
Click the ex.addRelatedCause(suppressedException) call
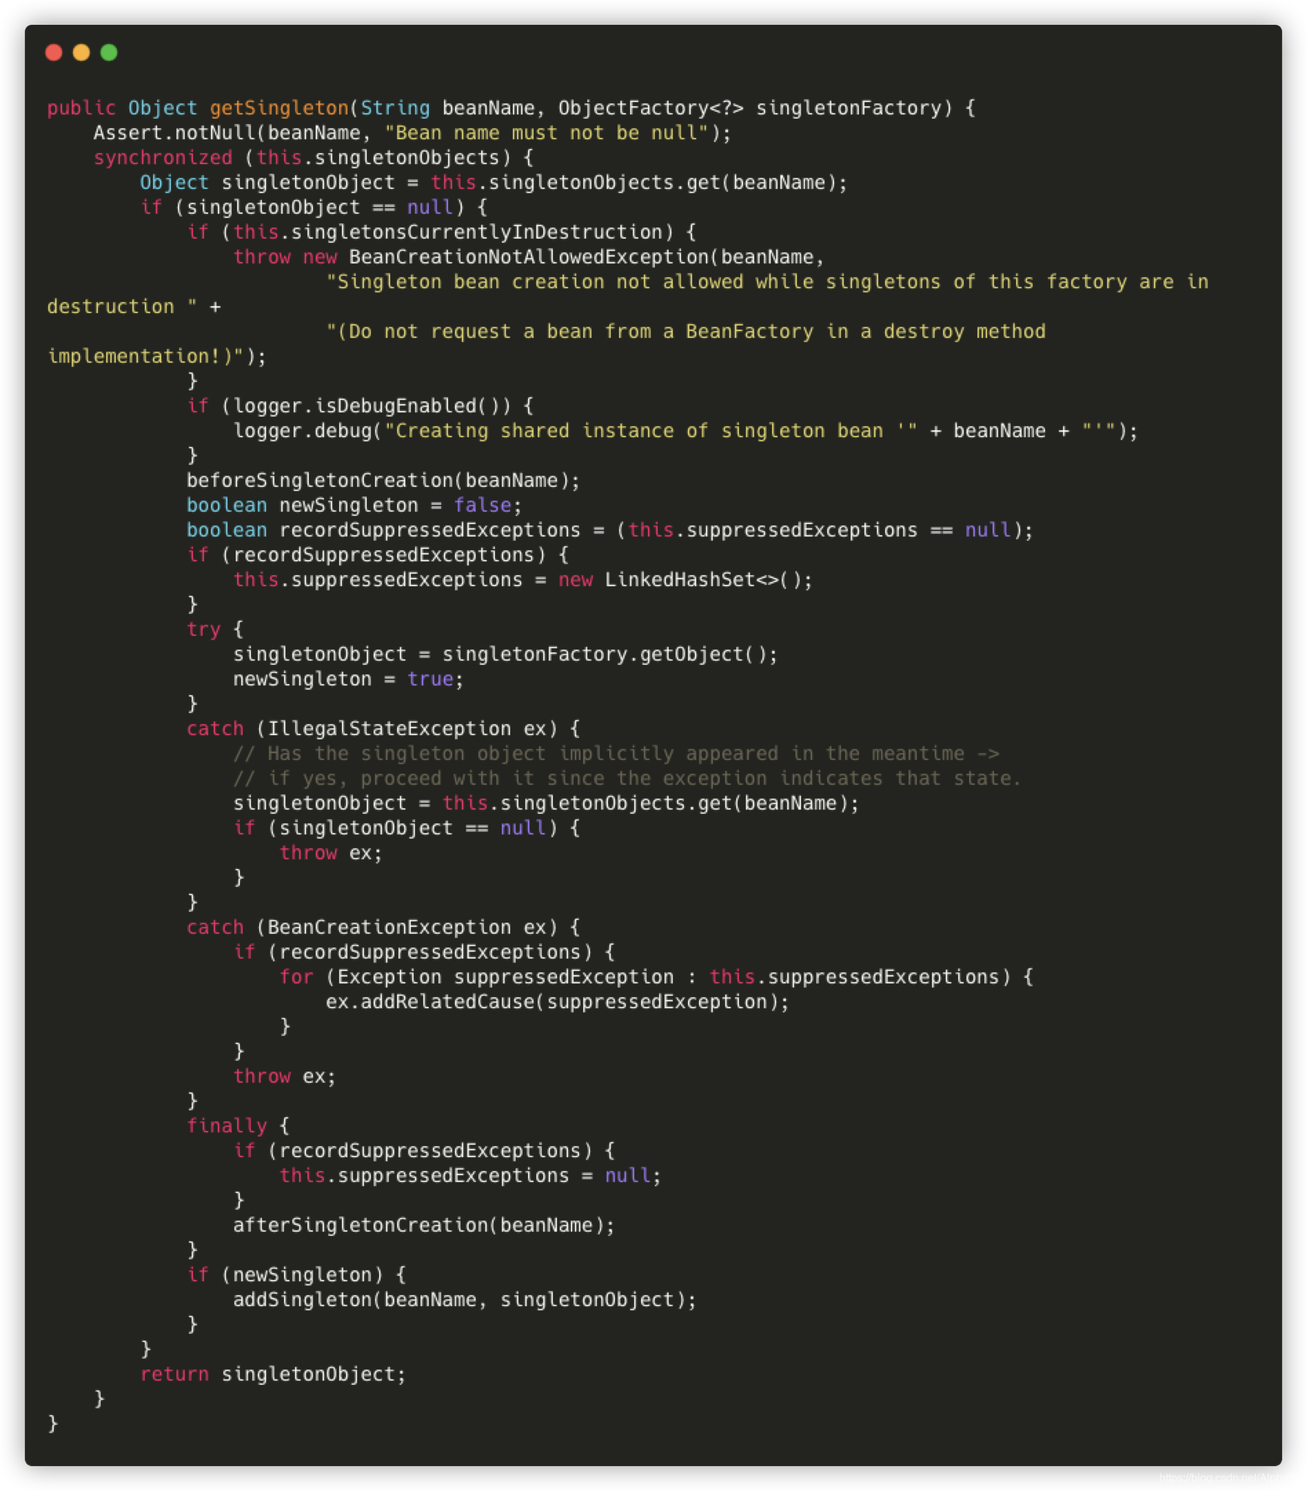[557, 1001]
